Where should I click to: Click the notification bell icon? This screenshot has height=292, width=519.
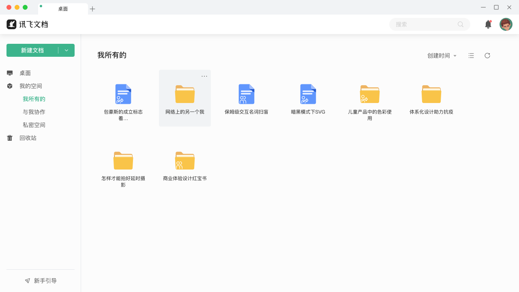488,24
